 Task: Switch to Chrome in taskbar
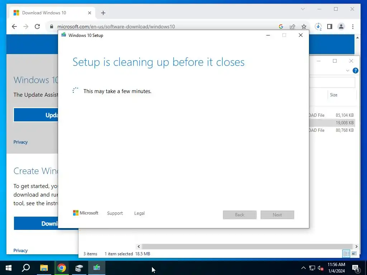click(x=62, y=268)
